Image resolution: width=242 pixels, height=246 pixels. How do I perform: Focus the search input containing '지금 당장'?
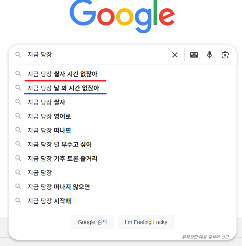pyautogui.click(x=98, y=55)
